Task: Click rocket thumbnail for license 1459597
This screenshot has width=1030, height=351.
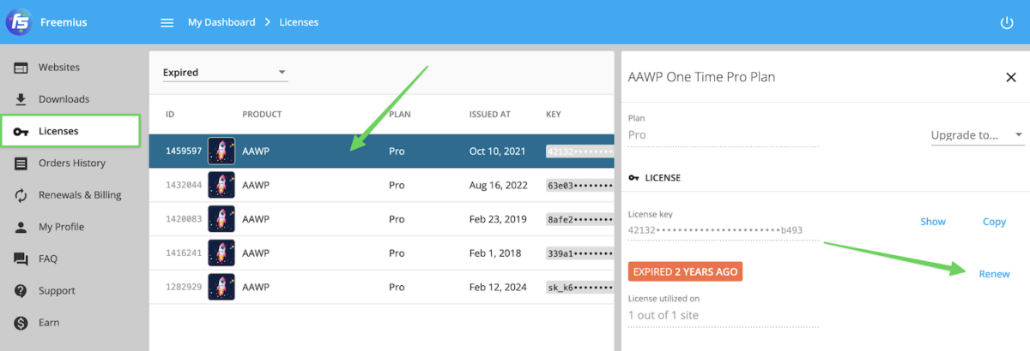Action: (221, 151)
